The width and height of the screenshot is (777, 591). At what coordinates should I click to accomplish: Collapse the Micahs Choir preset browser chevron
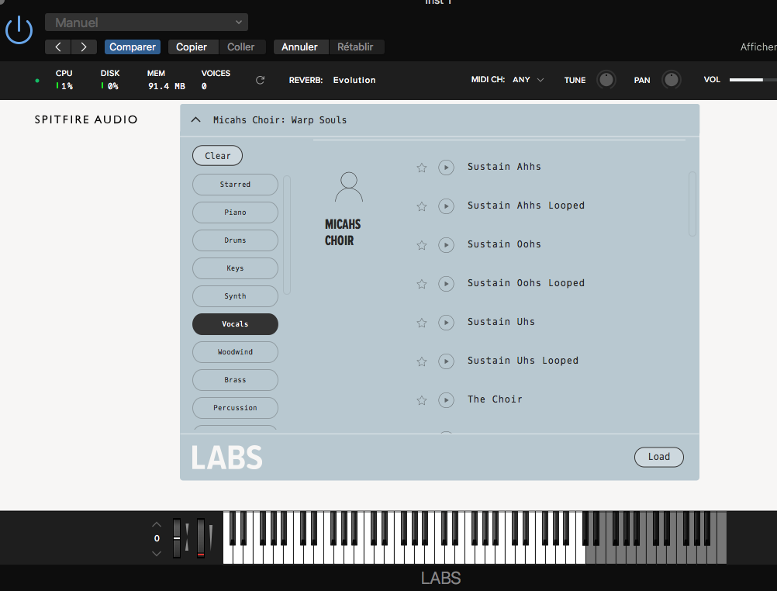195,120
